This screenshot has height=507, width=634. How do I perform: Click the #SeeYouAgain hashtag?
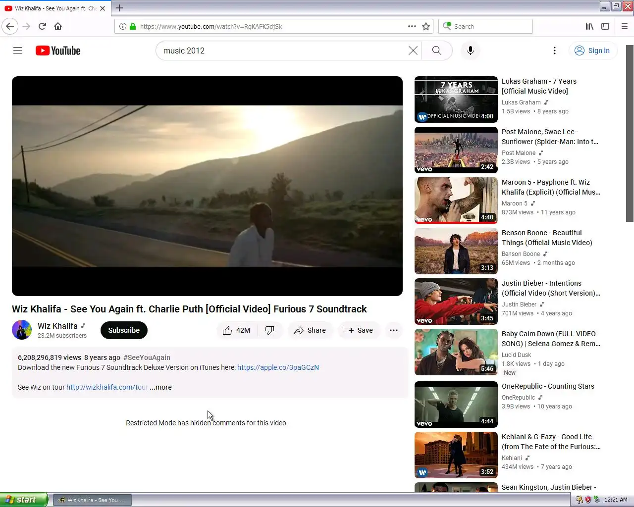(x=147, y=357)
